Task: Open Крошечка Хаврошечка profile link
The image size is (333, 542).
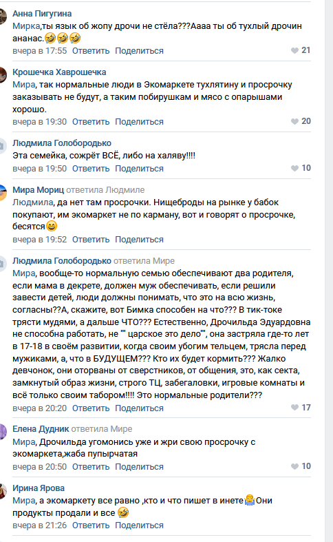Action: tap(59, 72)
